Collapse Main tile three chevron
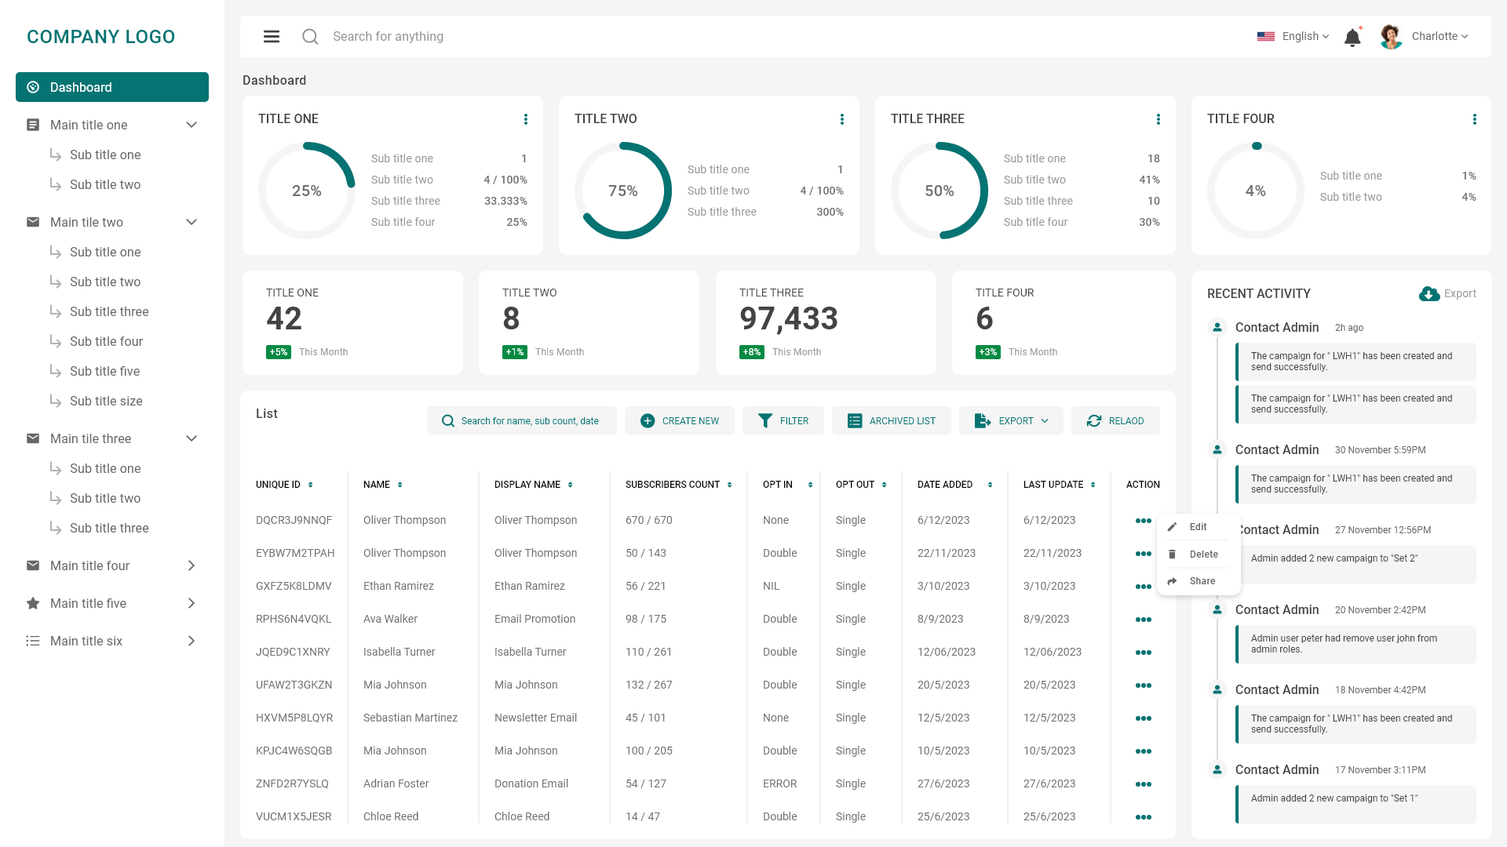 [192, 438]
